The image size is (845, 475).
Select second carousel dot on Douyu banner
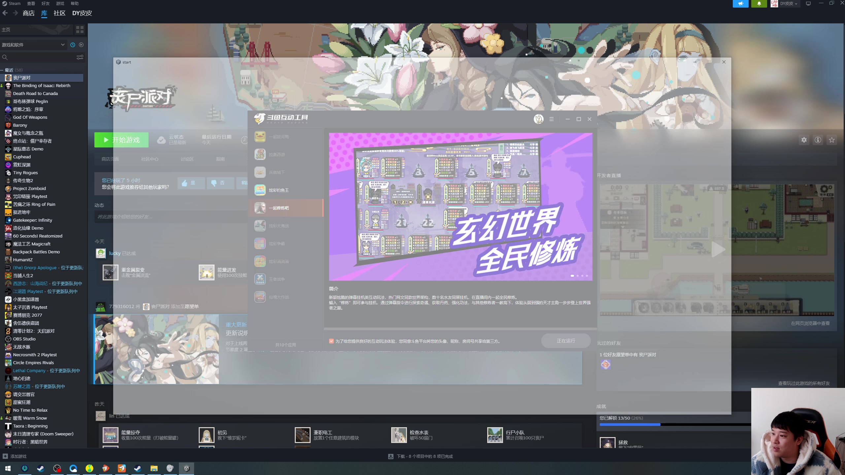pyautogui.click(x=578, y=276)
